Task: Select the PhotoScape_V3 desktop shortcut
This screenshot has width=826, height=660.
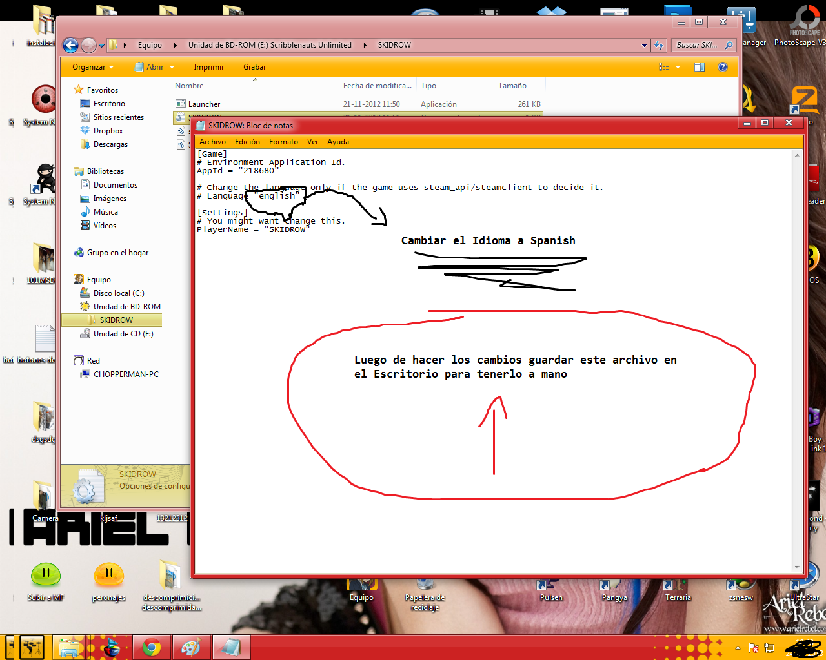Action: coord(800,26)
